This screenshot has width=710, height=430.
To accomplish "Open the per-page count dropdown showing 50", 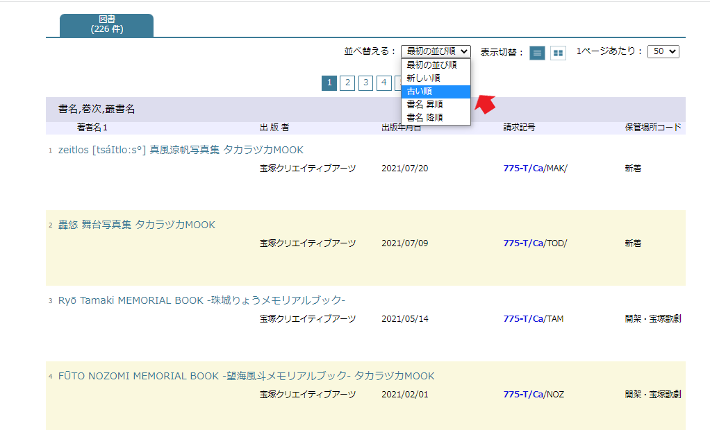I will click(x=663, y=51).
